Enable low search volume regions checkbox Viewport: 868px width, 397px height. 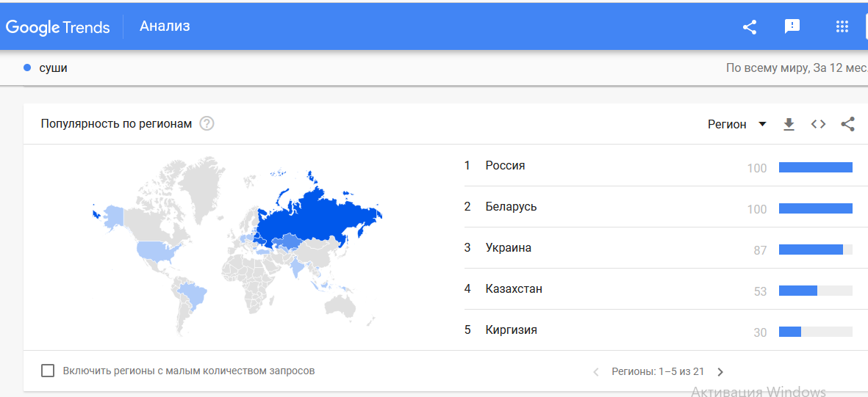click(x=49, y=371)
